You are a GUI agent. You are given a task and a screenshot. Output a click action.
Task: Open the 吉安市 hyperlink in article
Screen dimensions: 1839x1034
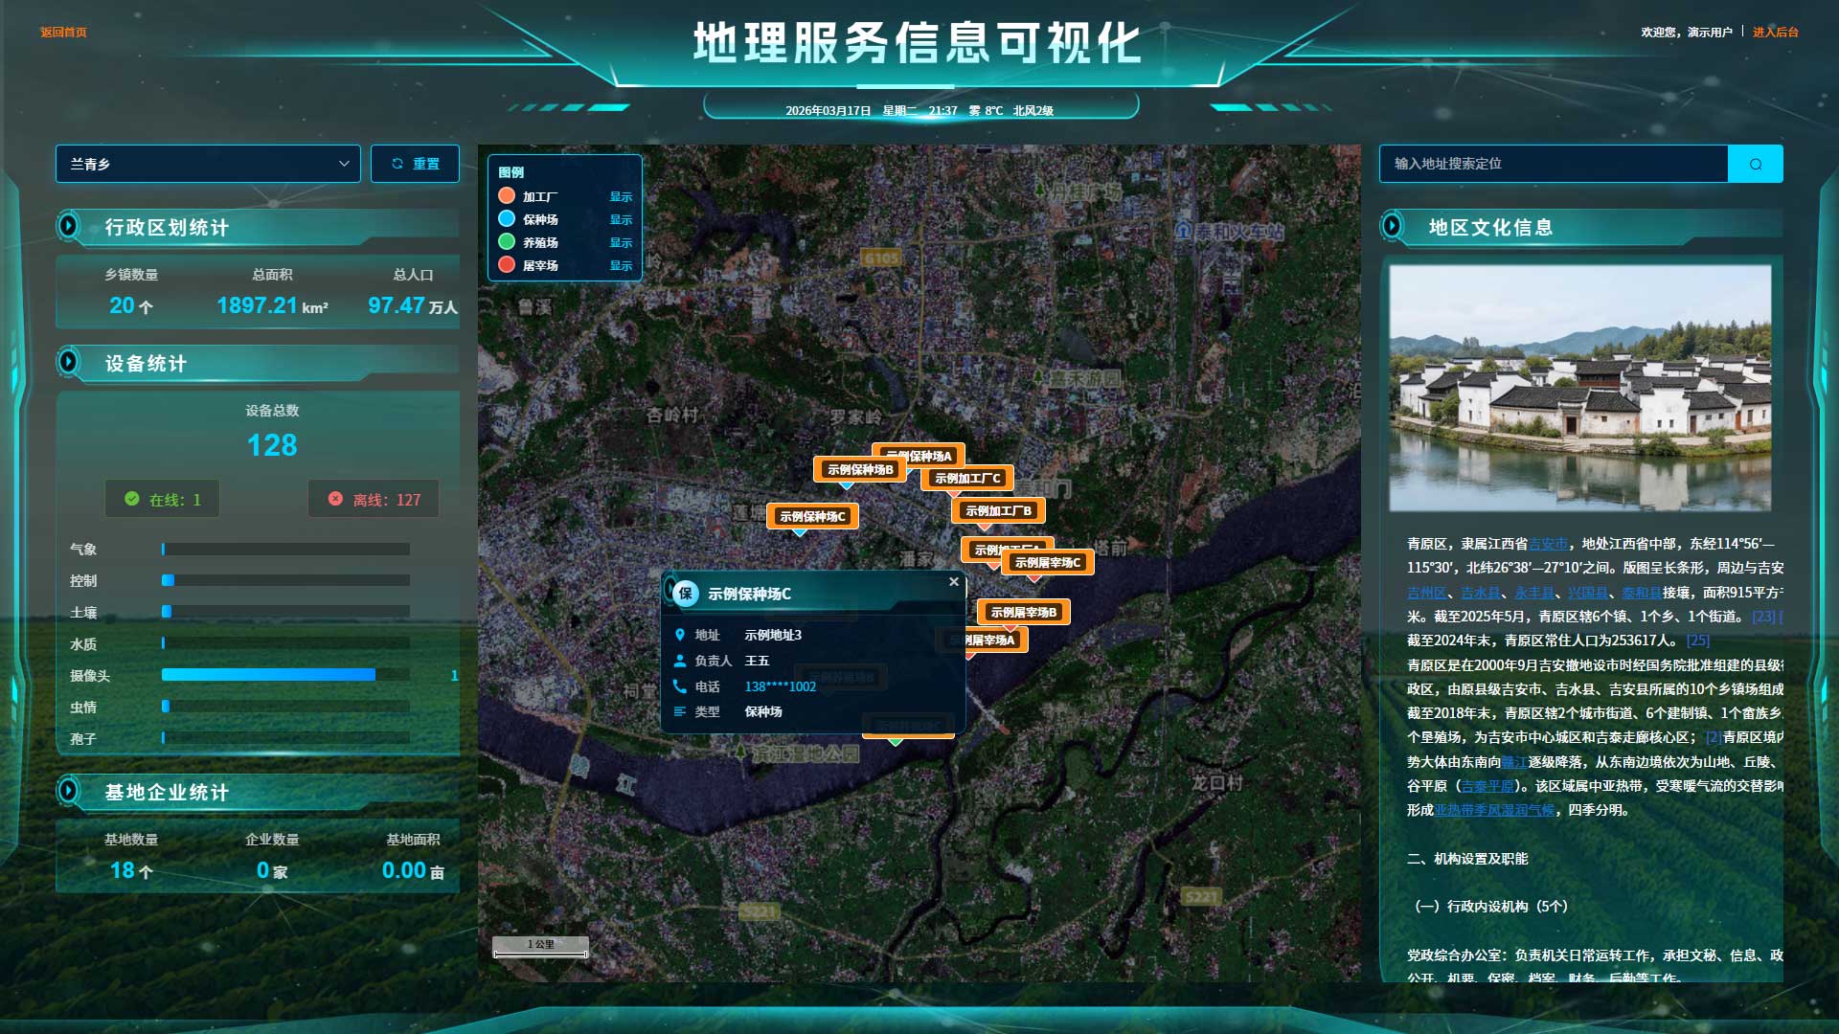click(1547, 544)
